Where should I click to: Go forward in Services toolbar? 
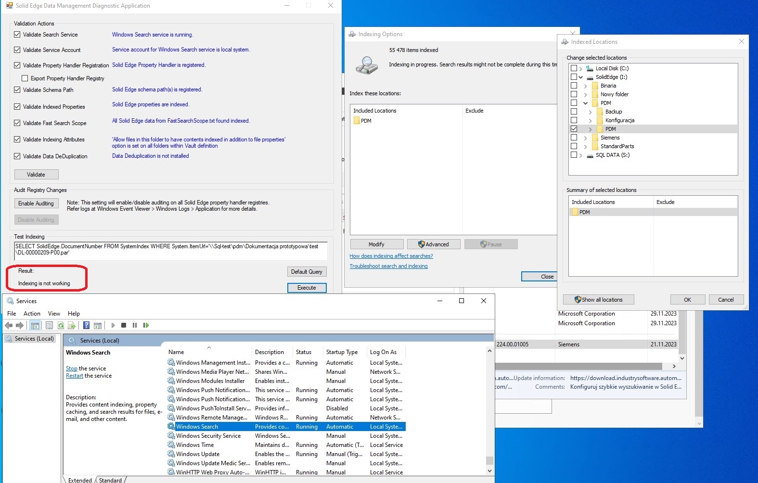pos(20,326)
